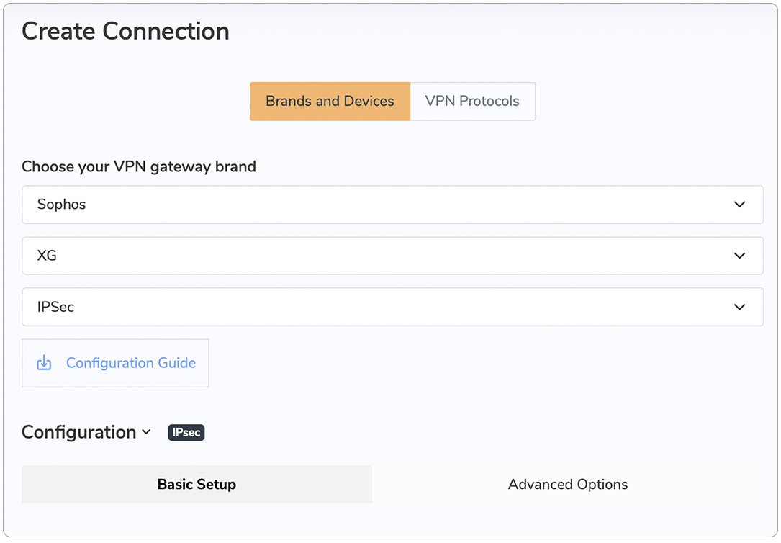Image resolution: width=781 pixels, height=543 pixels.
Task: Select the Basic Setup tab
Action: tap(197, 485)
